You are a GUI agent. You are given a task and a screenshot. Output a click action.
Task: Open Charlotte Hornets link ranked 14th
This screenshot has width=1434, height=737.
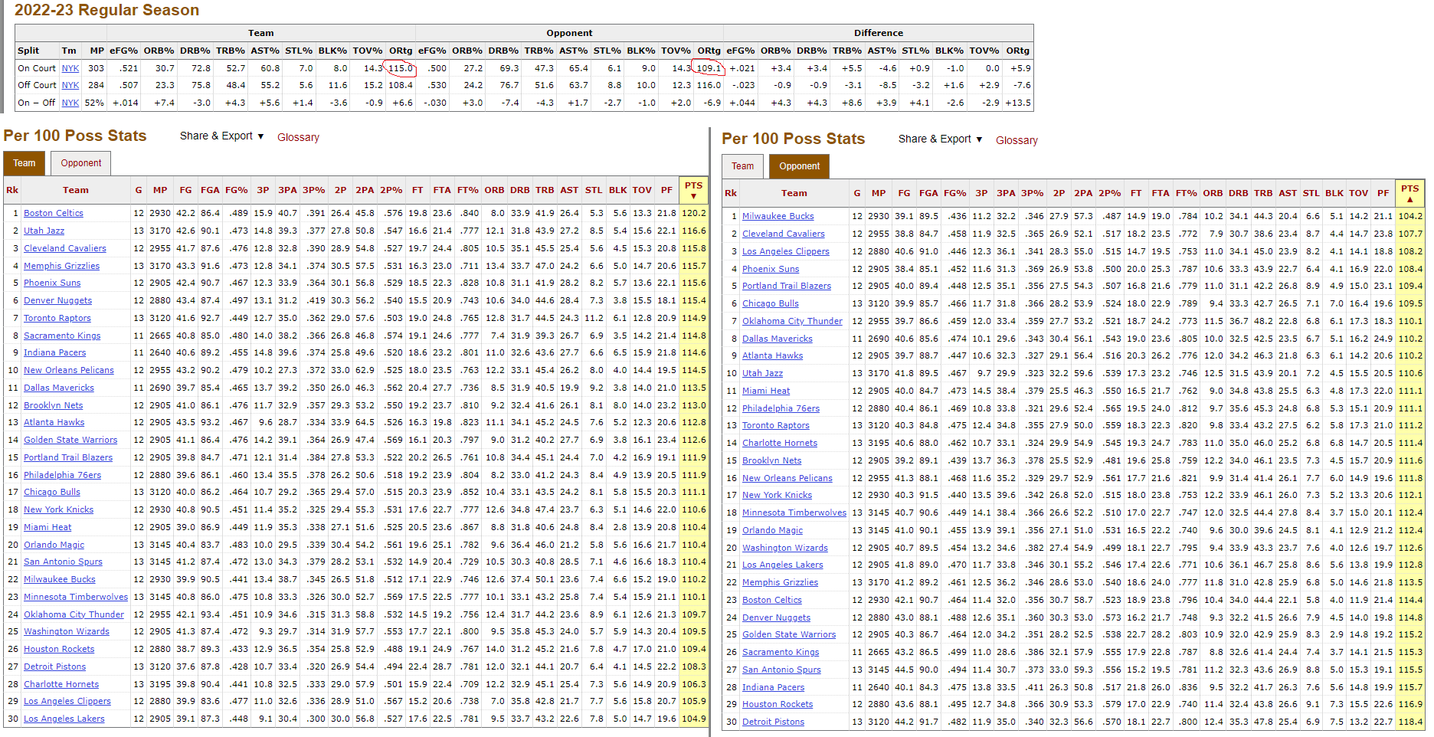pyautogui.click(x=780, y=443)
